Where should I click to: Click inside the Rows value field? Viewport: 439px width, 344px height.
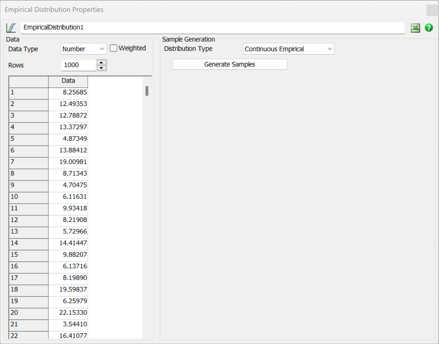coord(78,65)
